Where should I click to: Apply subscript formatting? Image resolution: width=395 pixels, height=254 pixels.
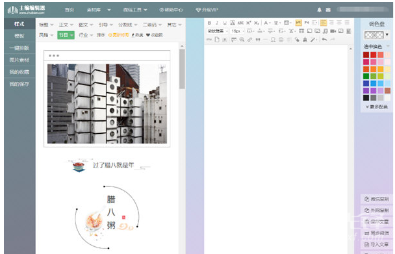coord(257,23)
